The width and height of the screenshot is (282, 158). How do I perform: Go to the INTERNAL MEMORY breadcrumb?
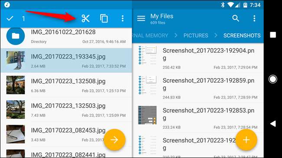(x=150, y=35)
